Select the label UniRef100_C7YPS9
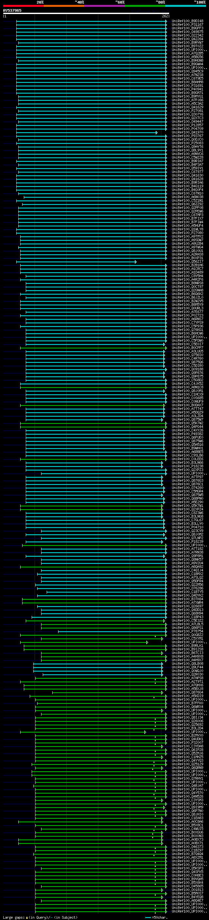Screen dimensions: 209x920 (187, 323)
